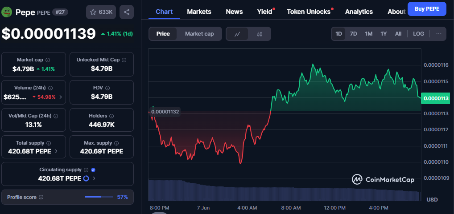Set chart range to 1D
454x214 pixels.
tap(338, 34)
